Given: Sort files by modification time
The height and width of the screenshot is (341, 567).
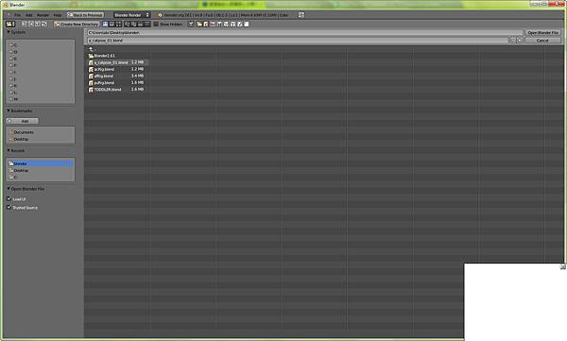Looking at the screenshot, I should [140, 24].
